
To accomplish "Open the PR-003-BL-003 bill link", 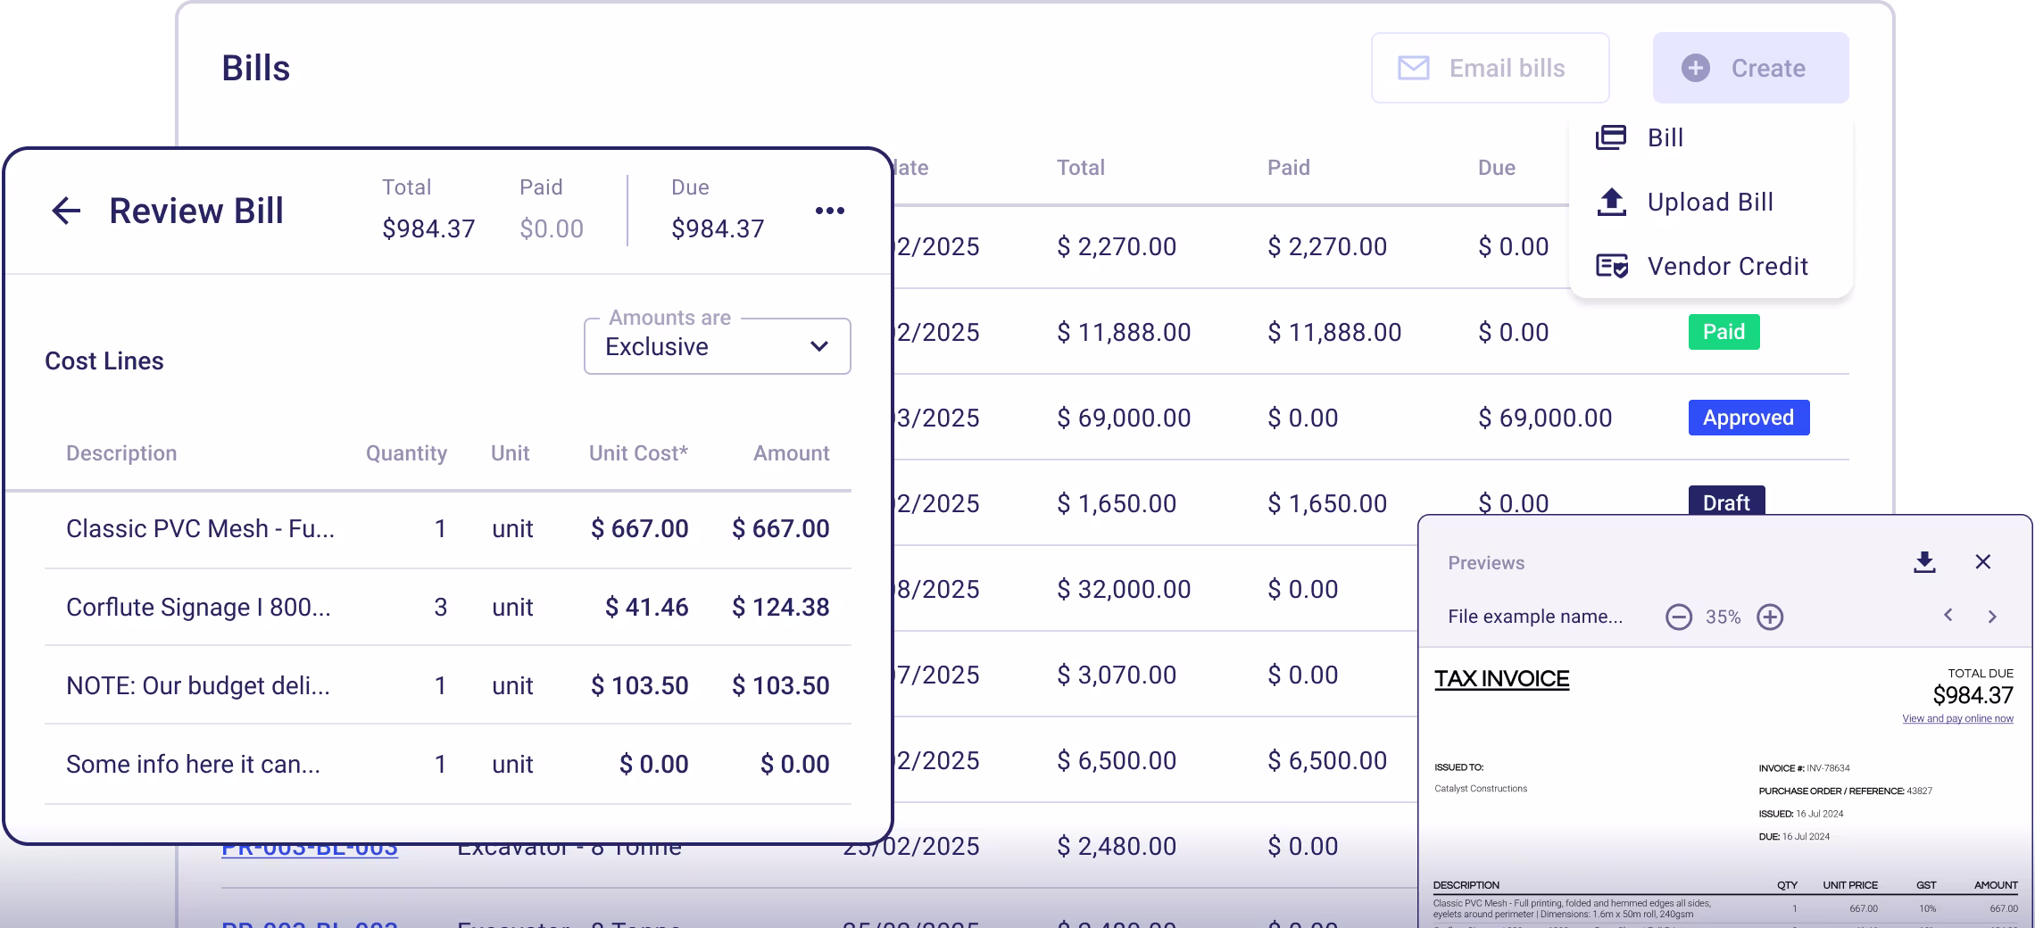I will (x=310, y=848).
